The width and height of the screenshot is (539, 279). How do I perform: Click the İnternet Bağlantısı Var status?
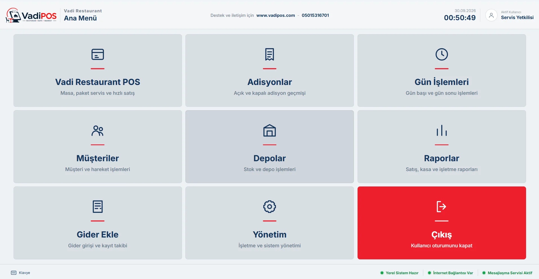(450, 273)
